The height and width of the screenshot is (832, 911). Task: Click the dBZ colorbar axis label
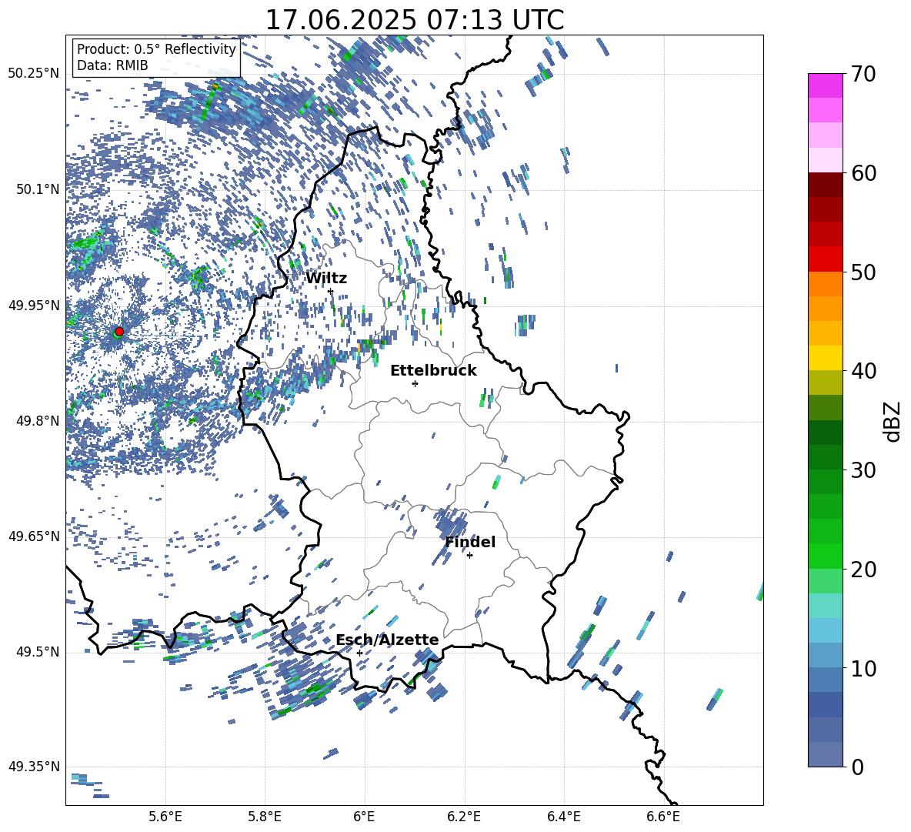click(x=893, y=421)
